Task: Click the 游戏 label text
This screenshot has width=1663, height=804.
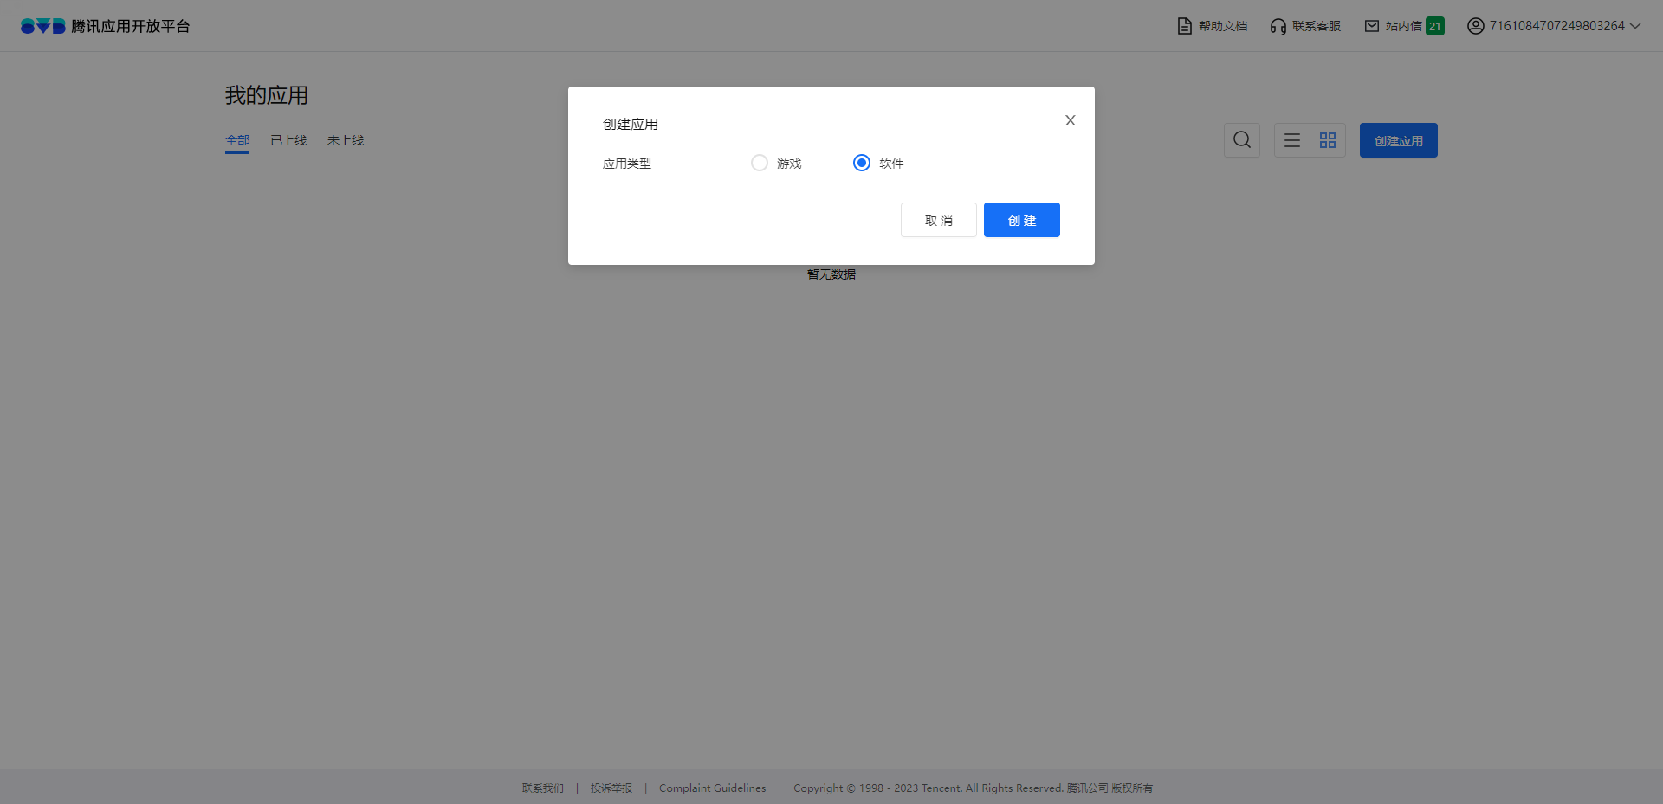Action: pos(789,164)
